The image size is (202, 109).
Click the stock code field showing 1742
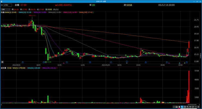(8, 5)
